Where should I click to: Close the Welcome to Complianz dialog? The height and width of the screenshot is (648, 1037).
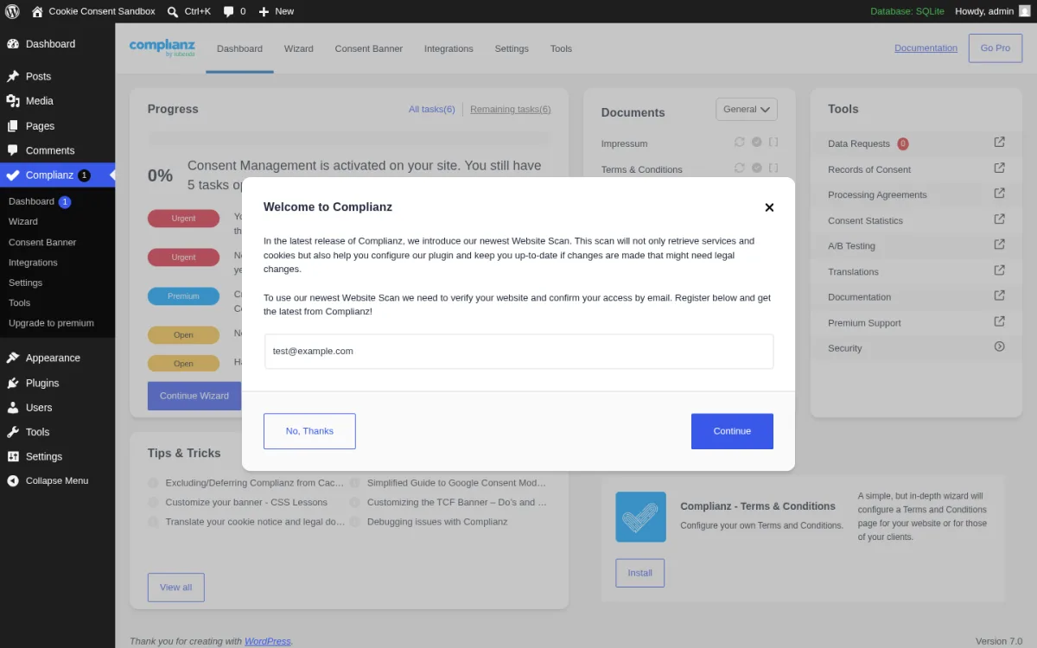pyautogui.click(x=769, y=207)
